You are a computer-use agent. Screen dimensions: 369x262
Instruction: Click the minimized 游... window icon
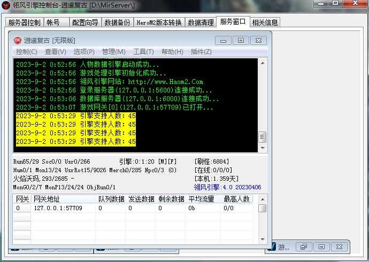(272, 247)
